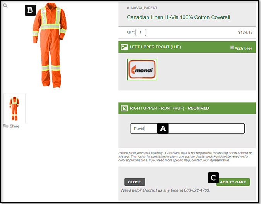This screenshot has width=261, height=204.
Task: Click the black B callout marker
Action: pos(30,10)
